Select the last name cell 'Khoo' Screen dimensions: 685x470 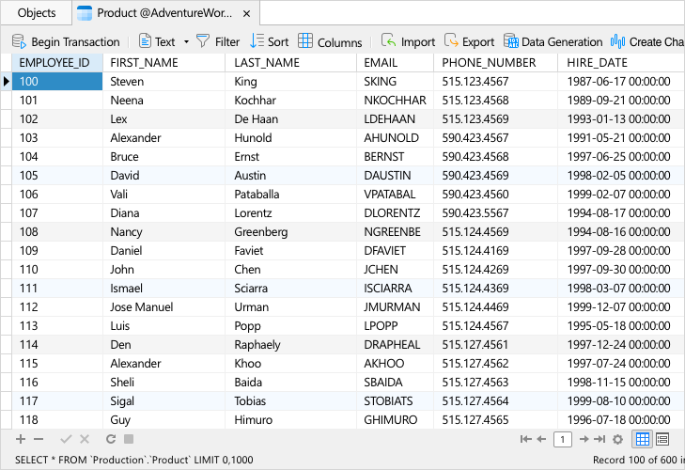point(291,364)
